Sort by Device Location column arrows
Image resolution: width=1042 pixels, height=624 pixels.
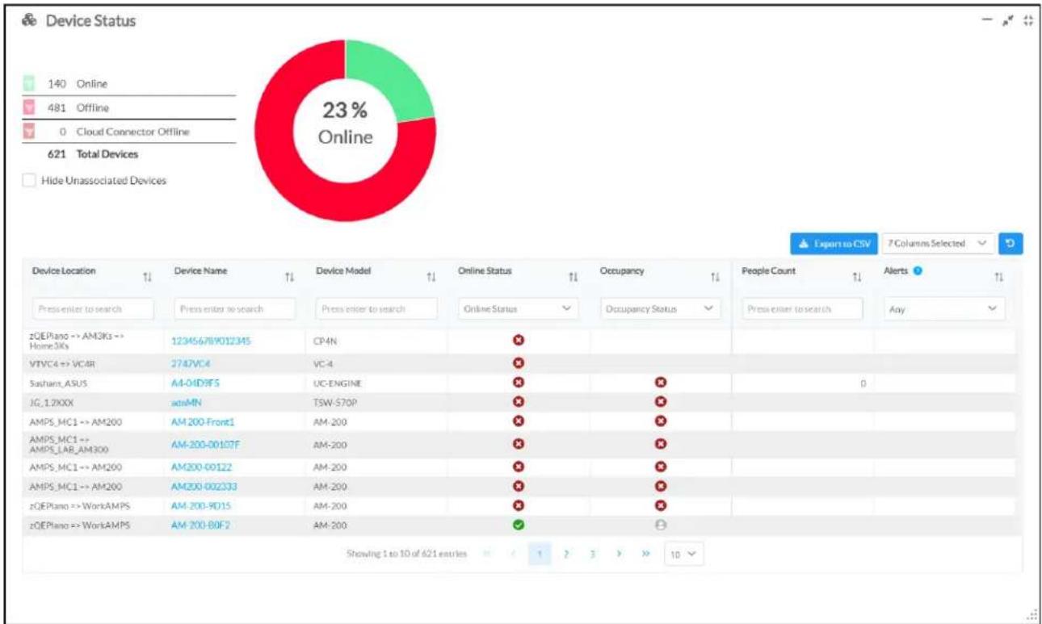147,277
